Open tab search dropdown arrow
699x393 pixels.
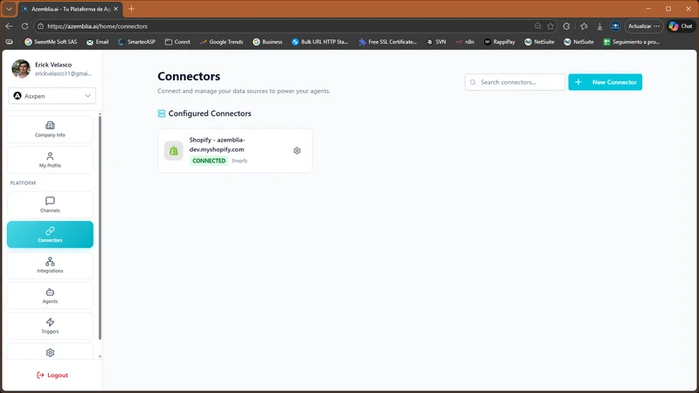(9, 9)
